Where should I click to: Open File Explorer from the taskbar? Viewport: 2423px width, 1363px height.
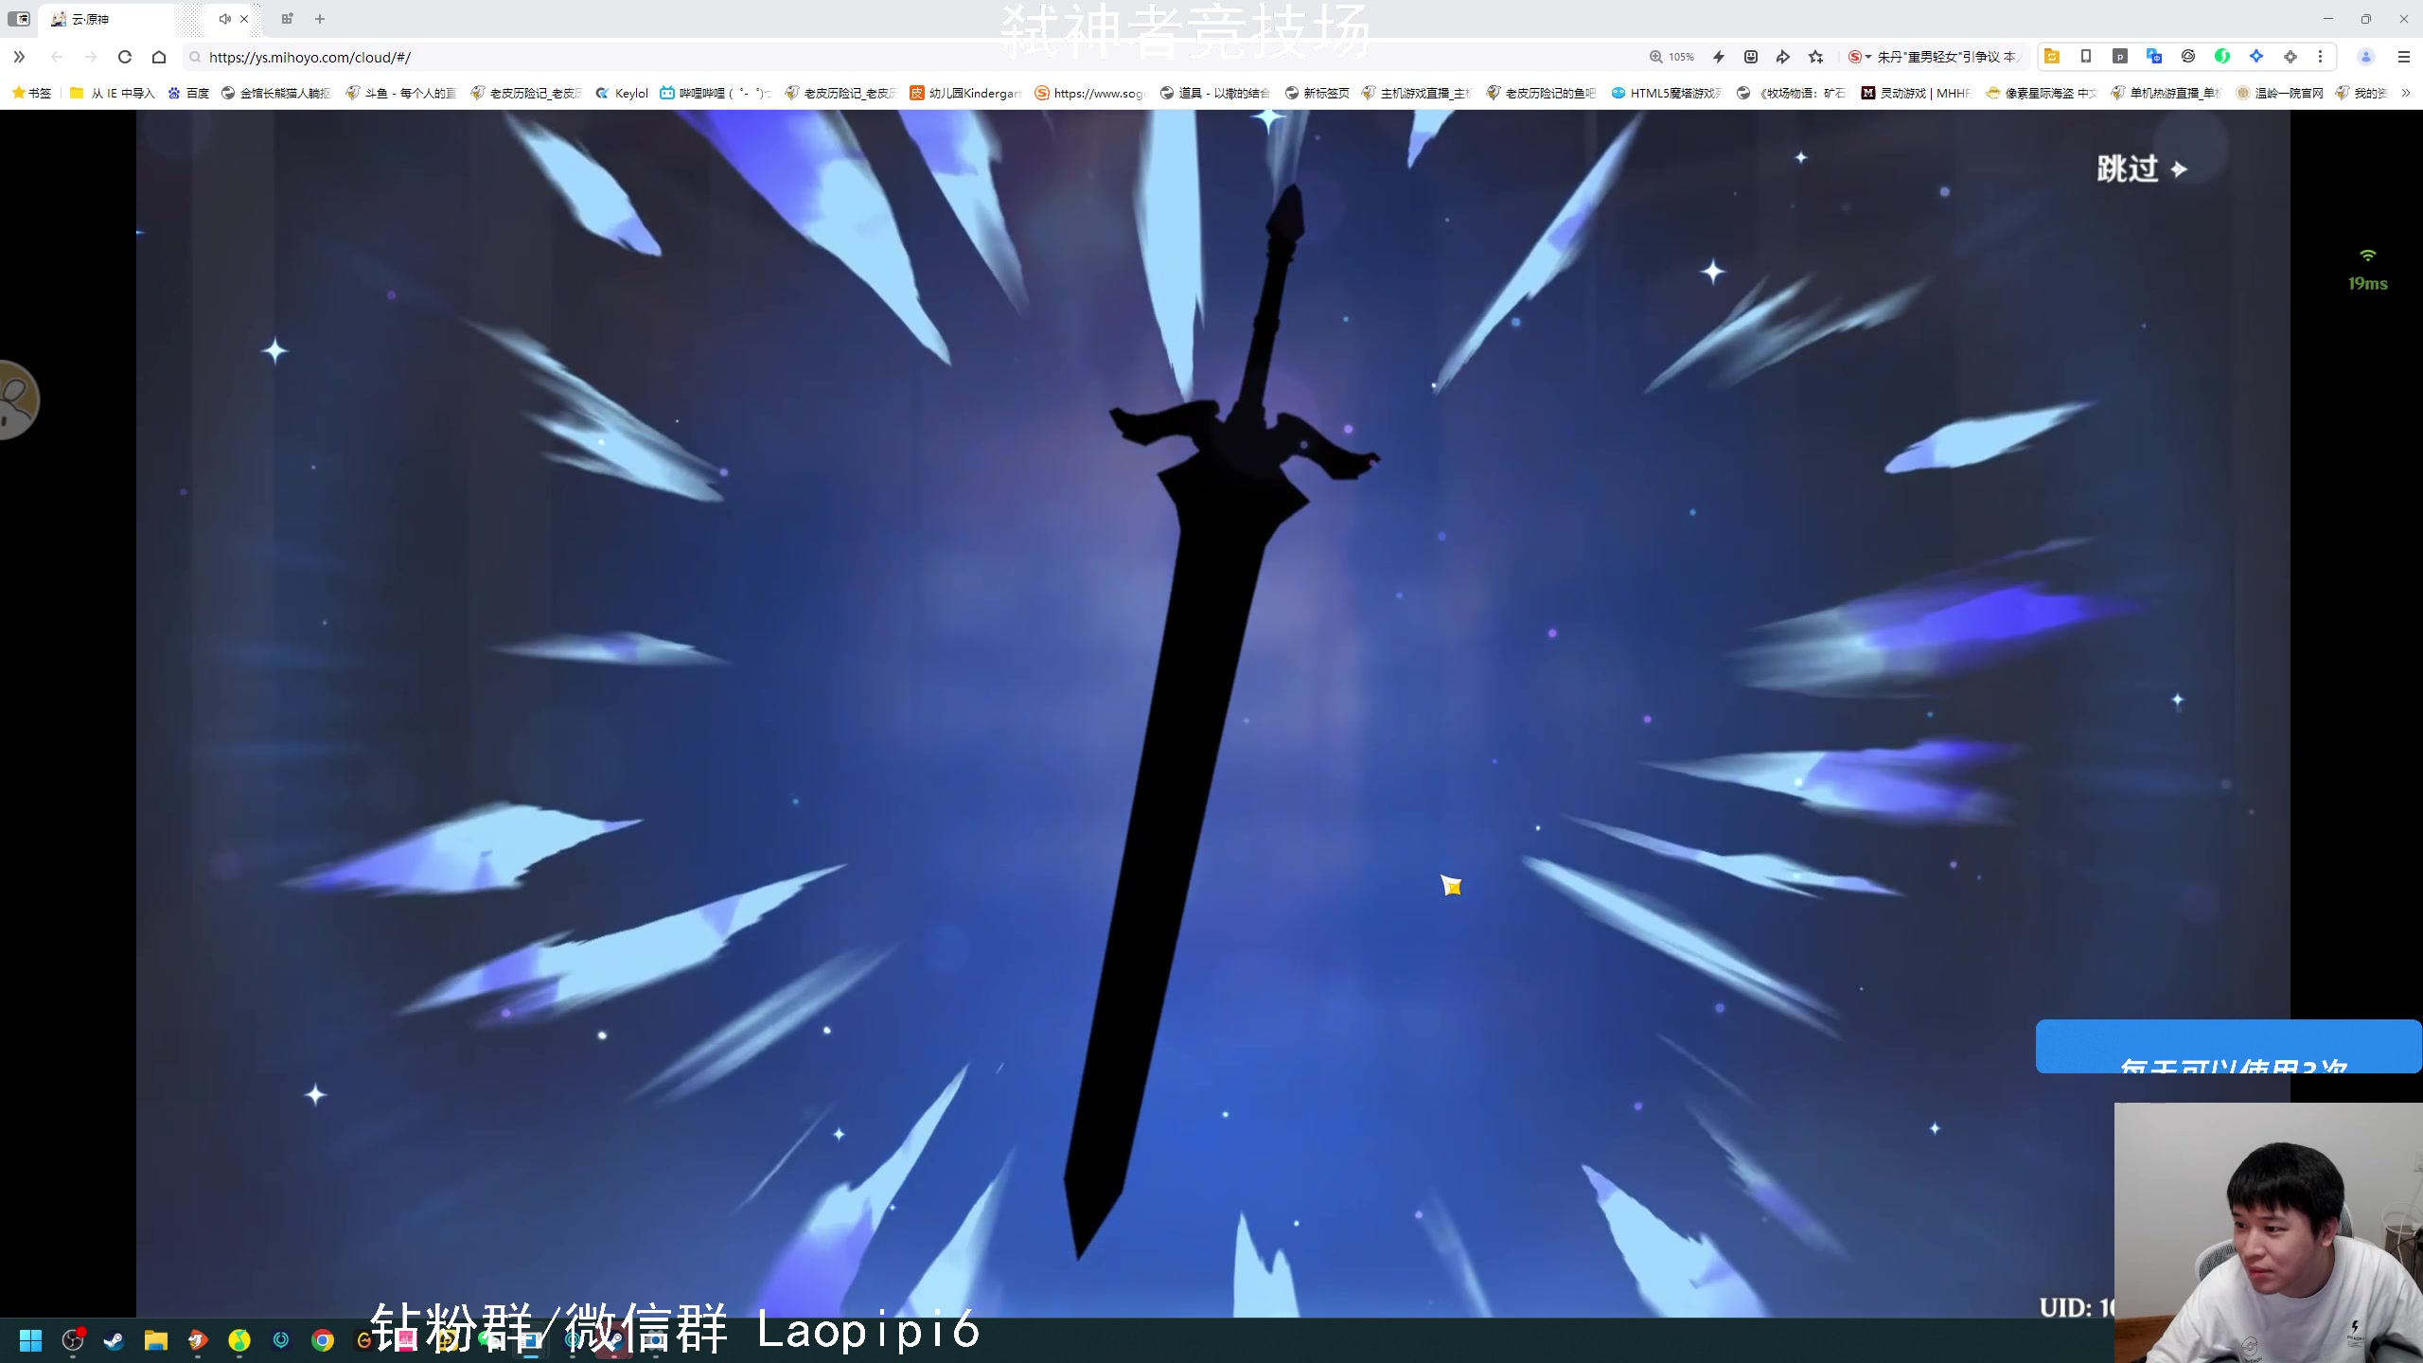point(156,1340)
